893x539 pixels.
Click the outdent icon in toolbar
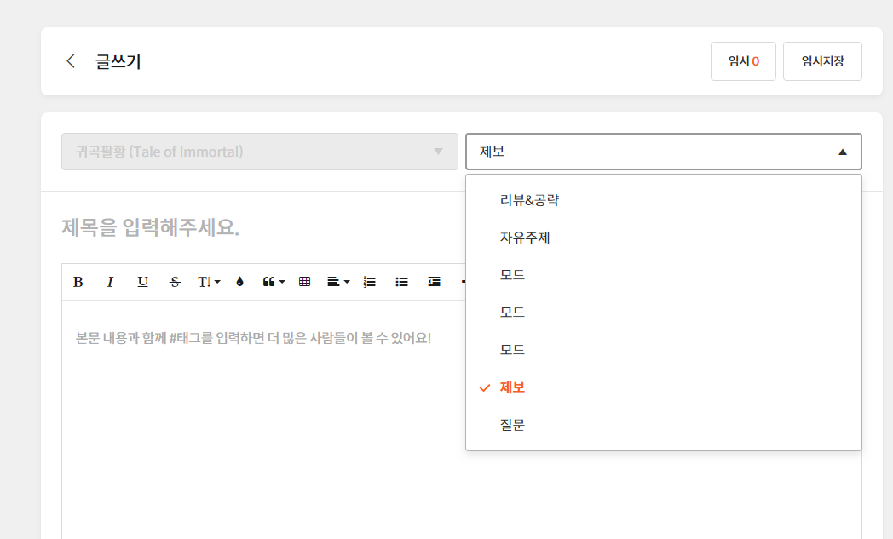(x=434, y=282)
